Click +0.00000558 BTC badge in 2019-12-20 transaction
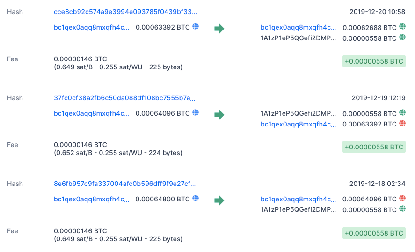Screen dimensions: 415x252 tap(373, 61)
